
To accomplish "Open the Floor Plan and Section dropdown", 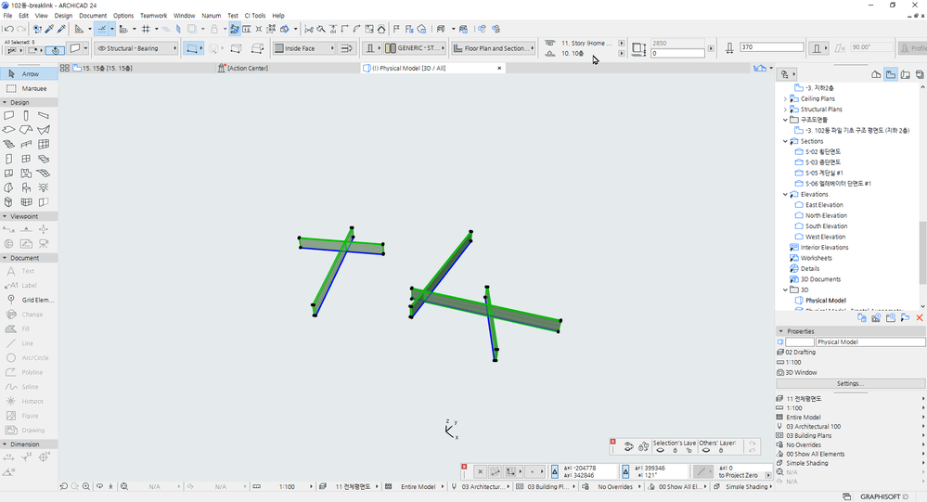I will [493, 48].
